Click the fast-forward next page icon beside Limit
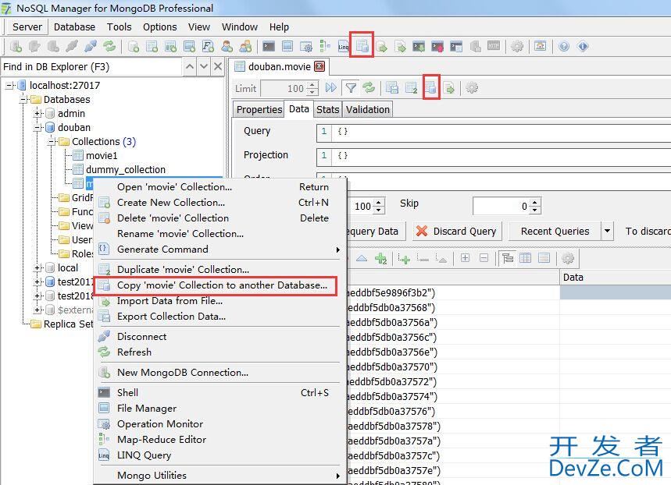 click(x=330, y=88)
